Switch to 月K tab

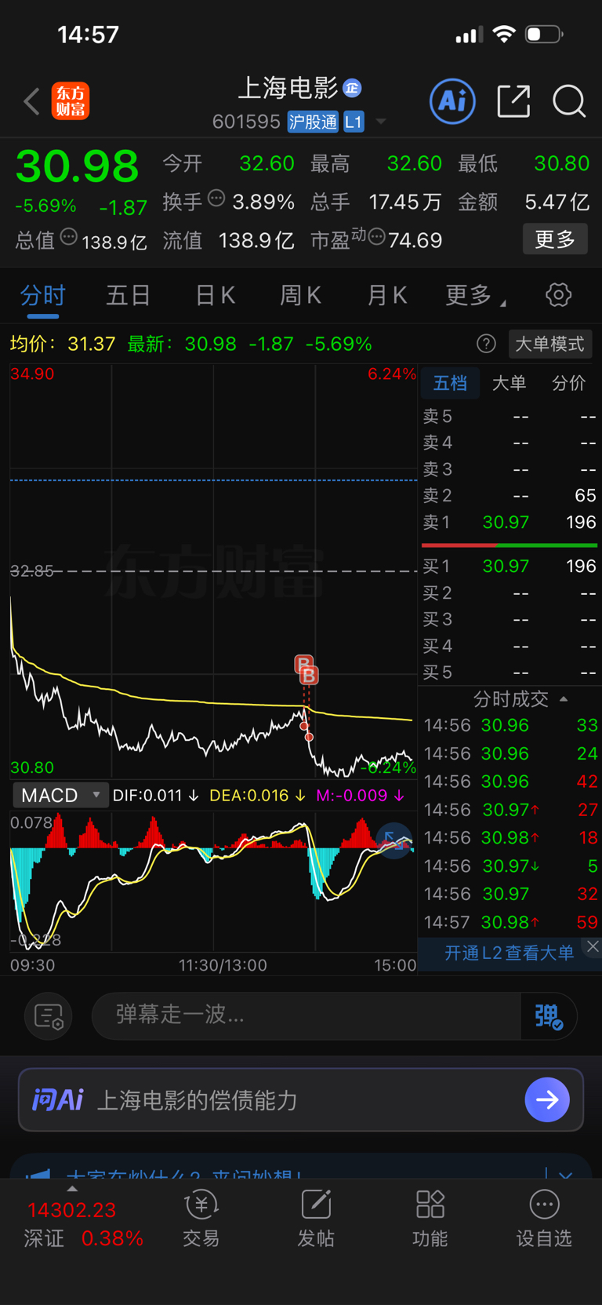(387, 295)
